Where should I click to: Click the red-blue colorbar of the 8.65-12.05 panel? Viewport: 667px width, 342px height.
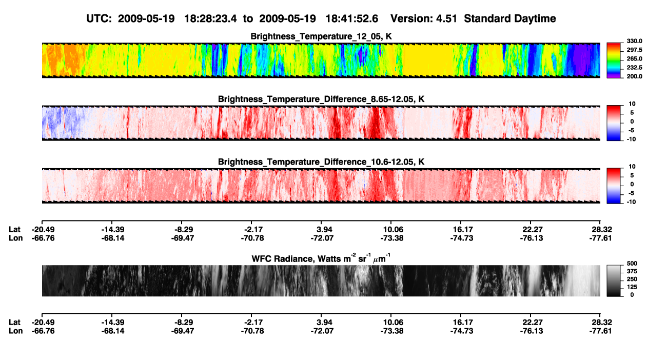(x=614, y=123)
